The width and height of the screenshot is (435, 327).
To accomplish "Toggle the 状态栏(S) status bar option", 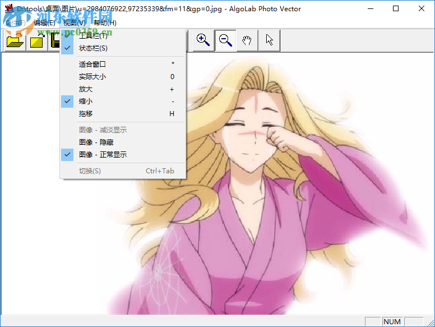I will tap(123, 48).
